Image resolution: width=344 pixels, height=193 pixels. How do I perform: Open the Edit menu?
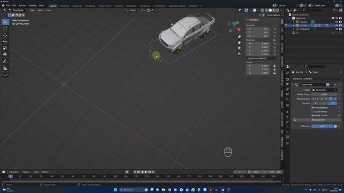tap(15, 5)
